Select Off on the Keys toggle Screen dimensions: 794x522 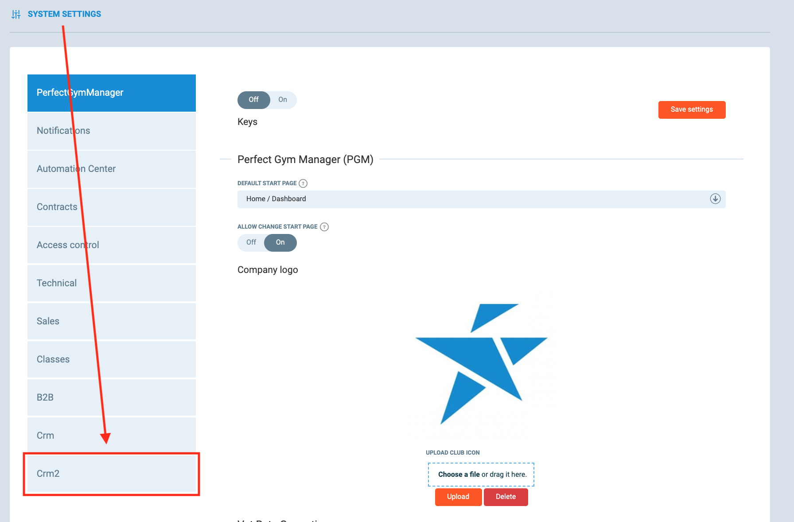click(x=253, y=100)
